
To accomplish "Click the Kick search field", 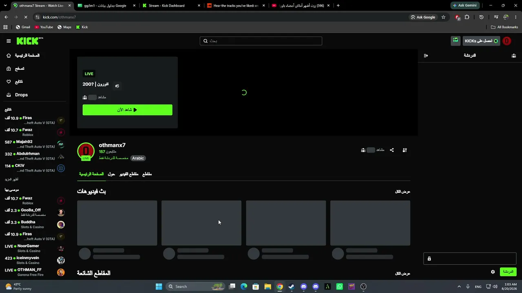I will pyautogui.click(x=261, y=41).
